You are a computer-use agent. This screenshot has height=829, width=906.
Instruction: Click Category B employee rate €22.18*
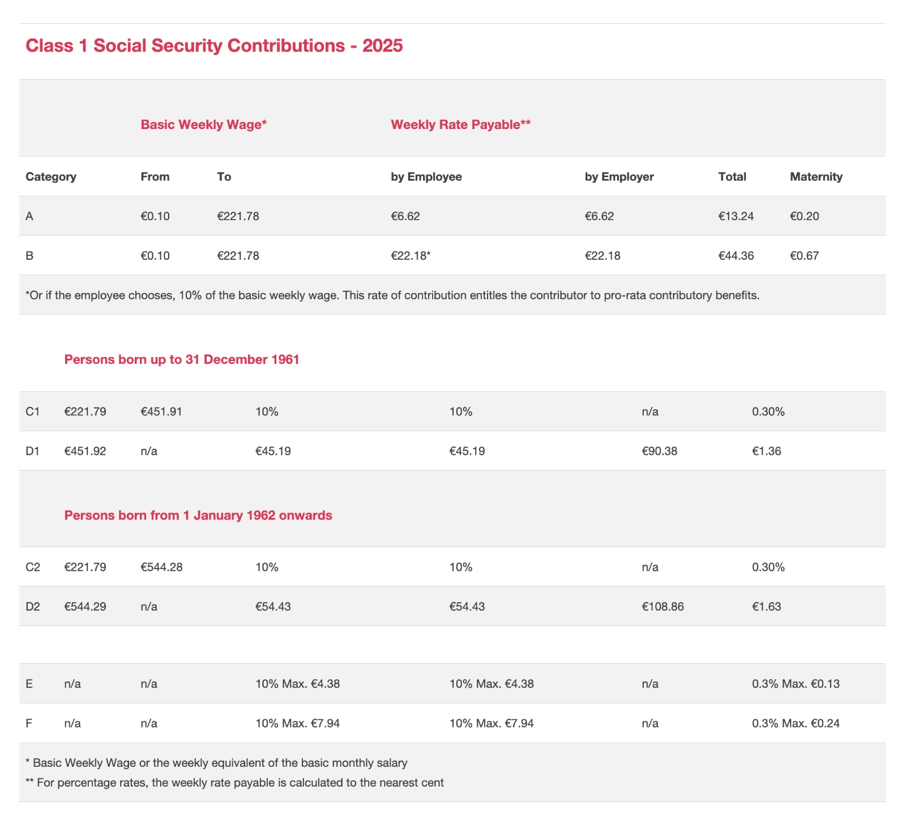(411, 256)
